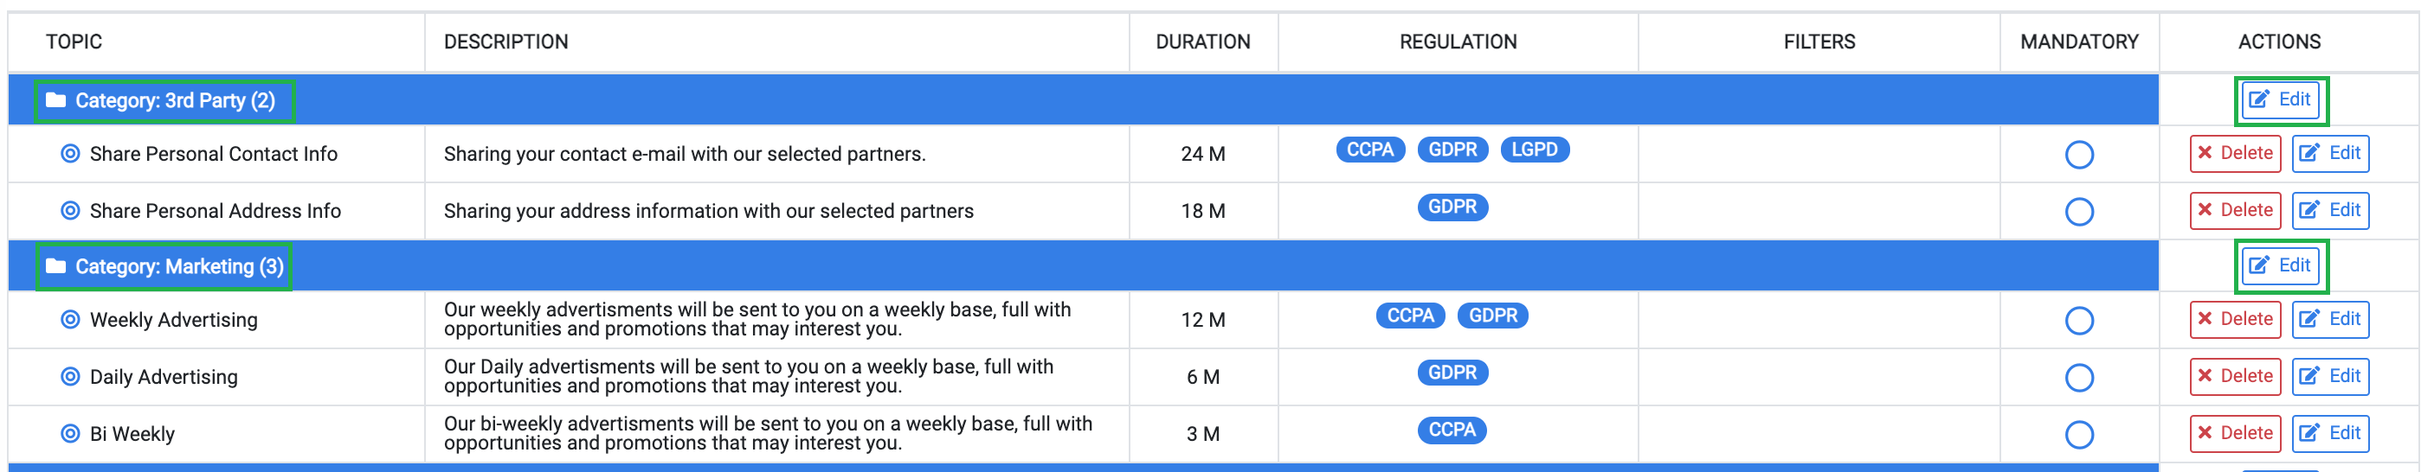2434x472 pixels.
Task: Click the target icon beside Bi Weekly
Action: [70, 434]
